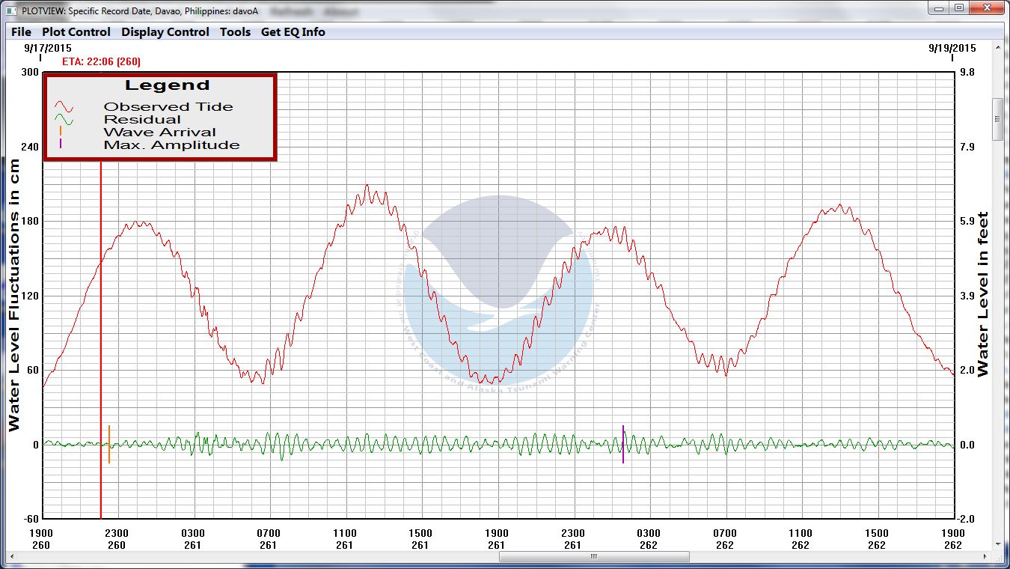This screenshot has width=1010, height=569.
Task: Click the 0700 262 time axis label
Action: pos(725,539)
